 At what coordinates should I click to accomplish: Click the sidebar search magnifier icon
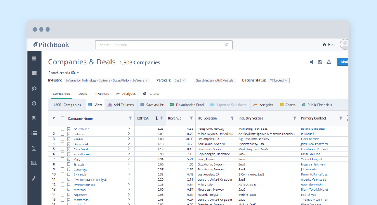coord(34,88)
